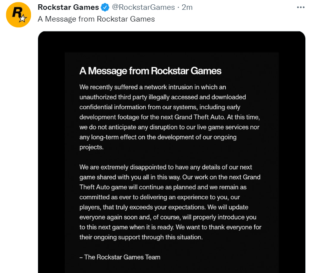Click the black top border of the image card

(x=172, y=42)
